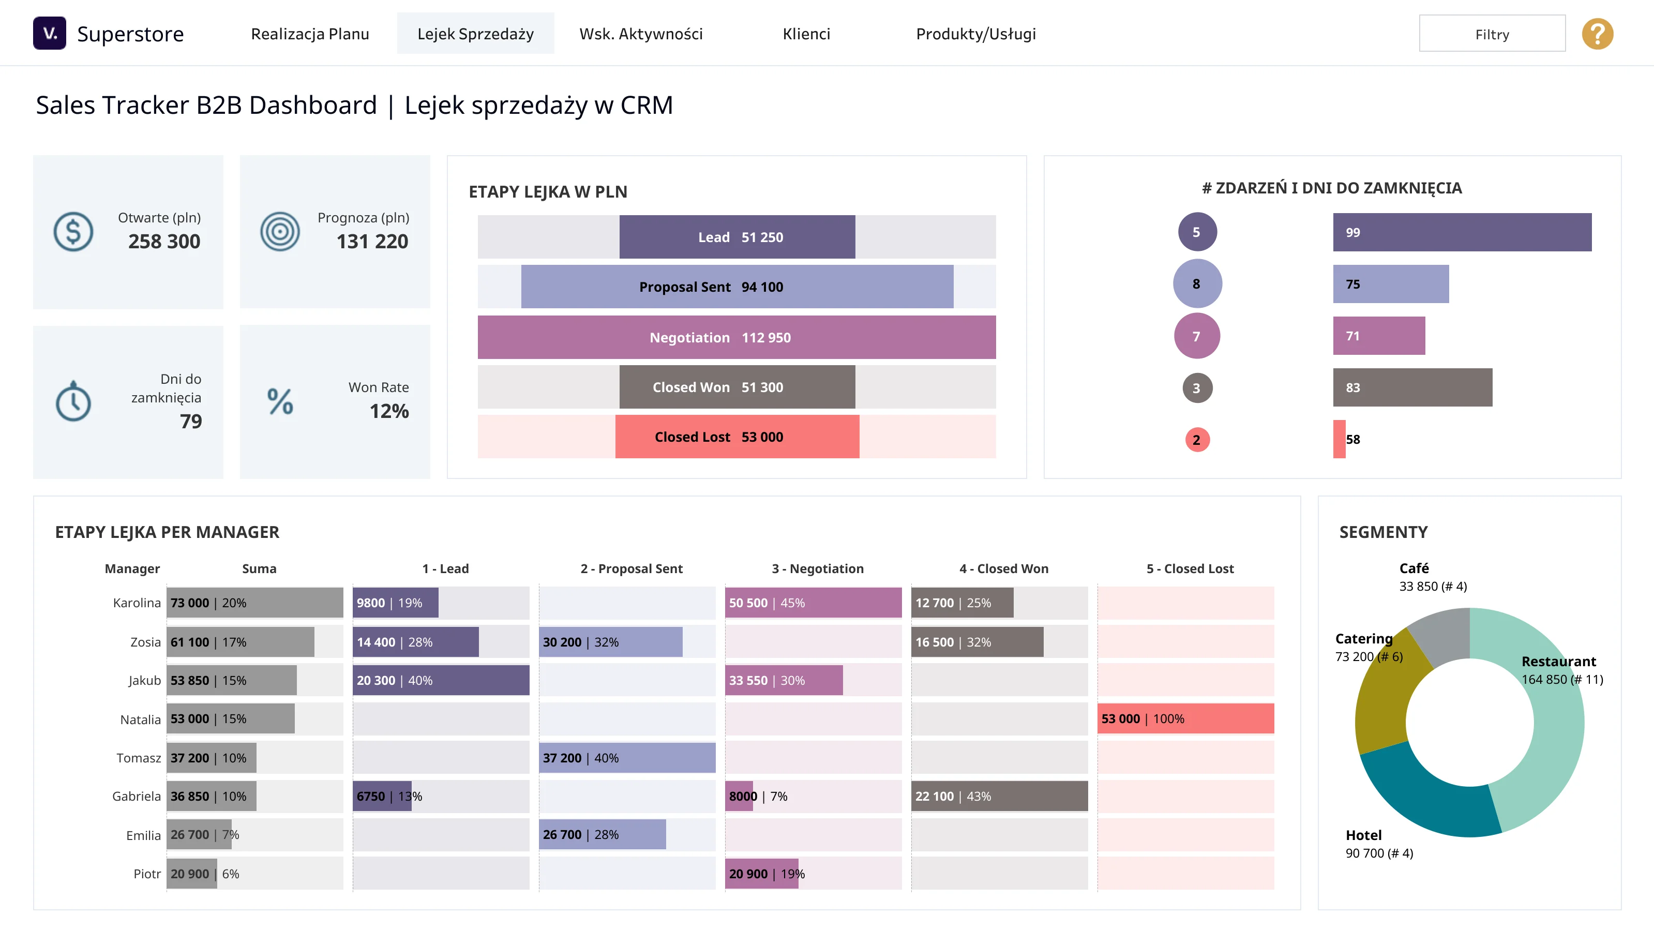Viewport: 1654px width, 930px height.
Task: Open the Wsk. Aktywności tab
Action: tap(641, 34)
